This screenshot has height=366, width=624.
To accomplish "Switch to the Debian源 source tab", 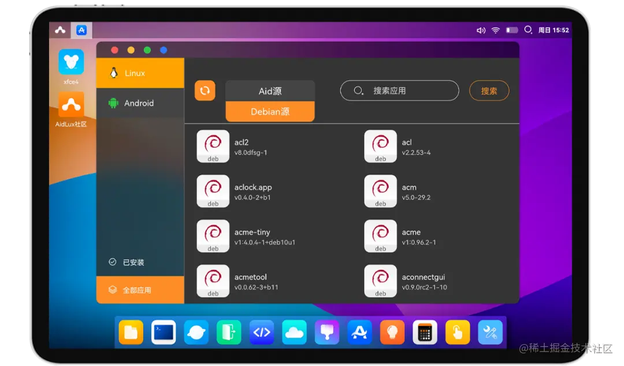I will click(270, 112).
